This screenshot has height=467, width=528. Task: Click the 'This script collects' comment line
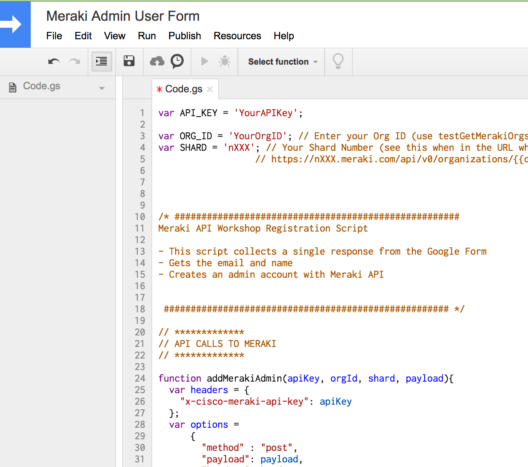click(322, 252)
